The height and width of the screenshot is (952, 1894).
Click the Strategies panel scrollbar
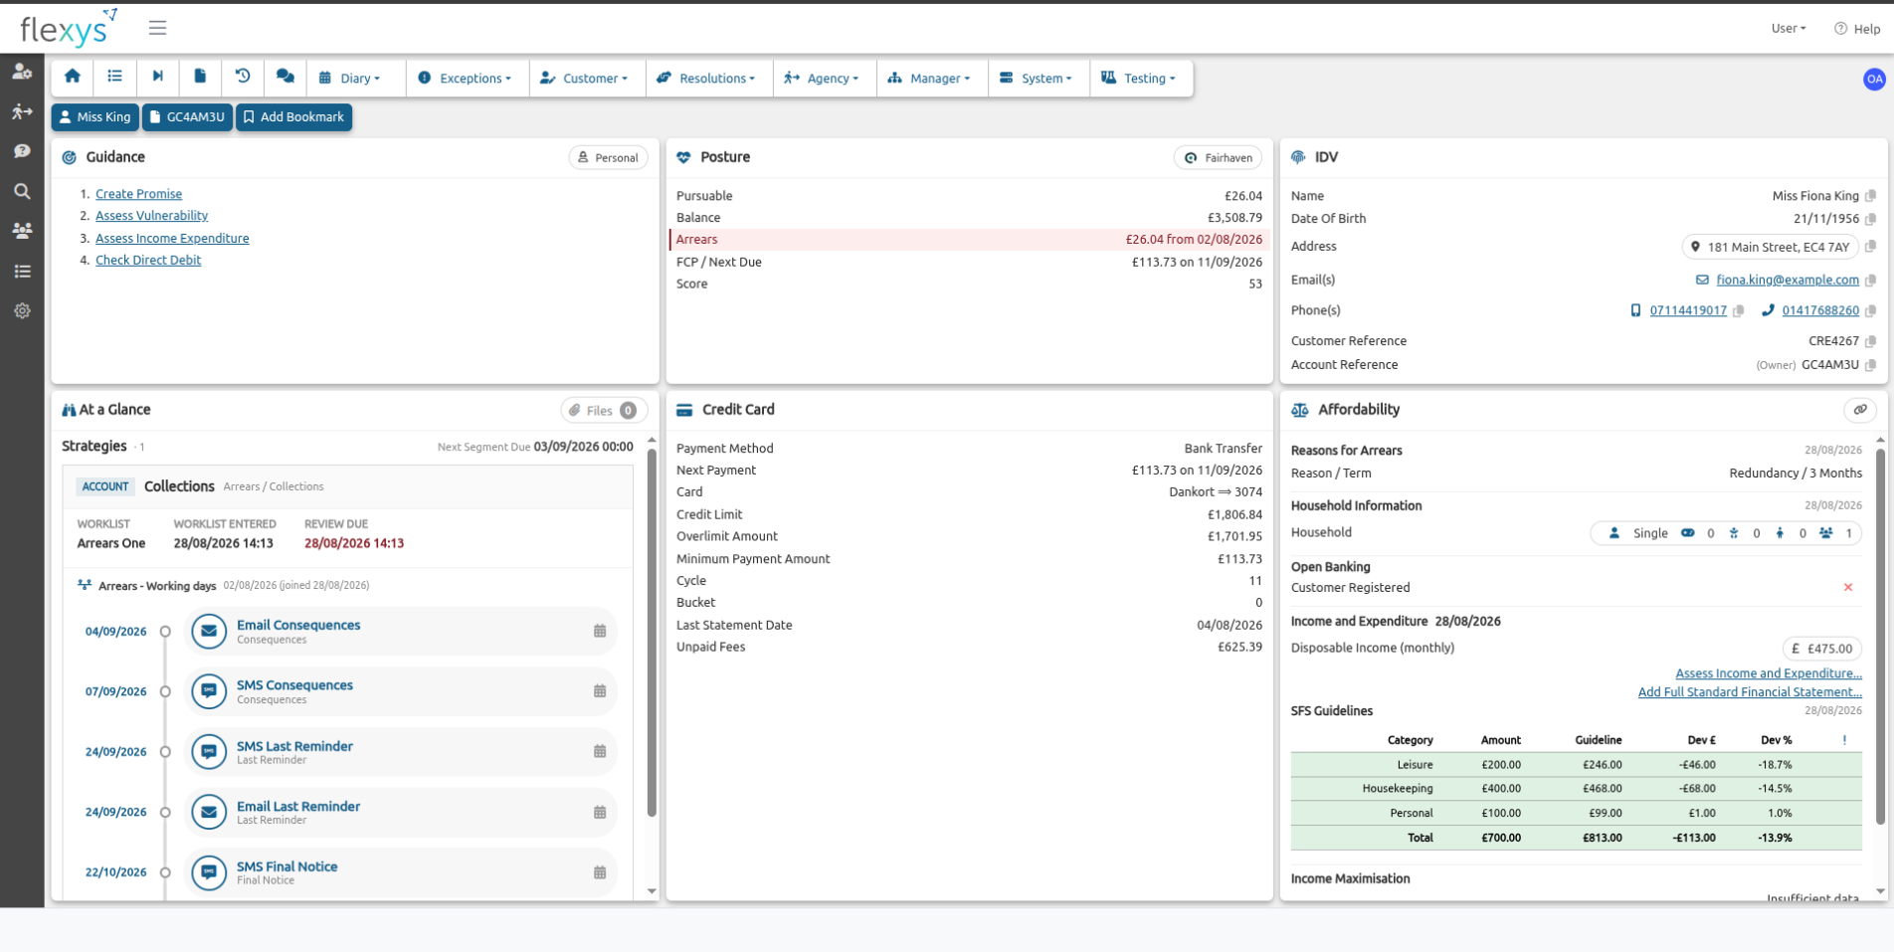click(652, 632)
